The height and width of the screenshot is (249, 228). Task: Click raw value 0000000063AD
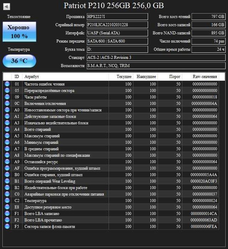point(204,220)
